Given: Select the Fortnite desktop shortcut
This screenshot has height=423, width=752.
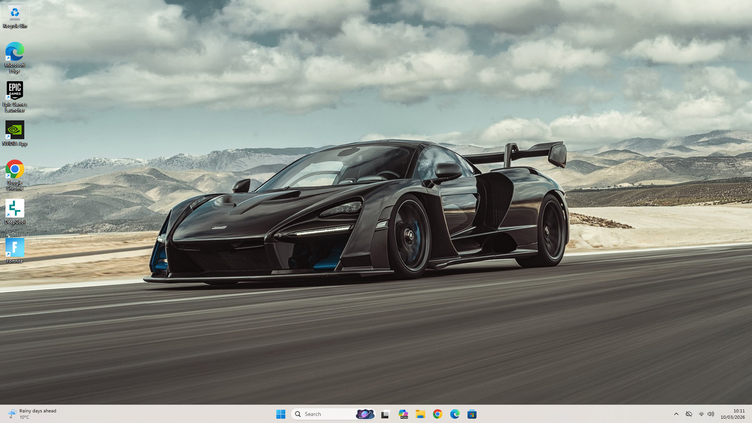Looking at the screenshot, I should tap(15, 250).
